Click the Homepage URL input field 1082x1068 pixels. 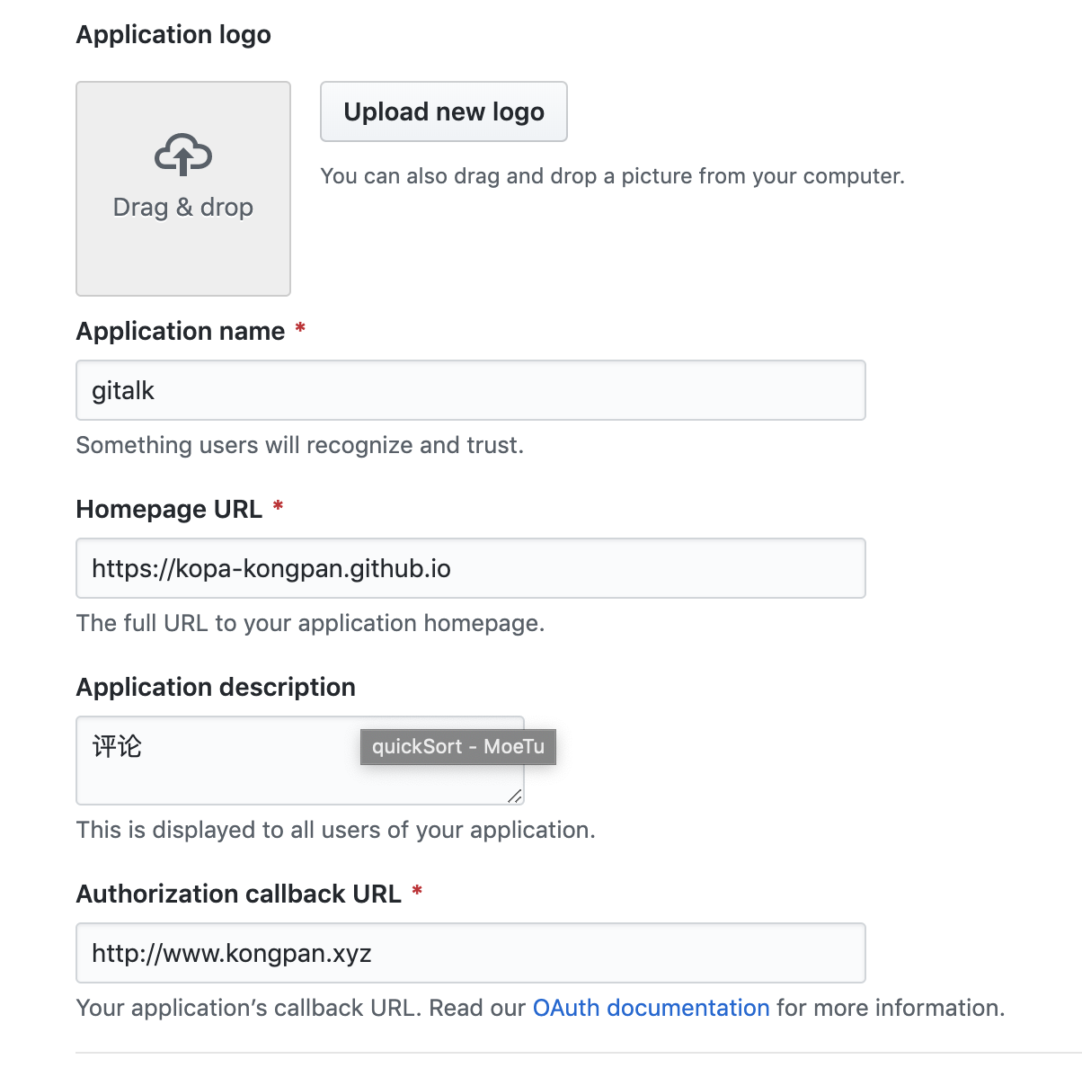point(471,568)
